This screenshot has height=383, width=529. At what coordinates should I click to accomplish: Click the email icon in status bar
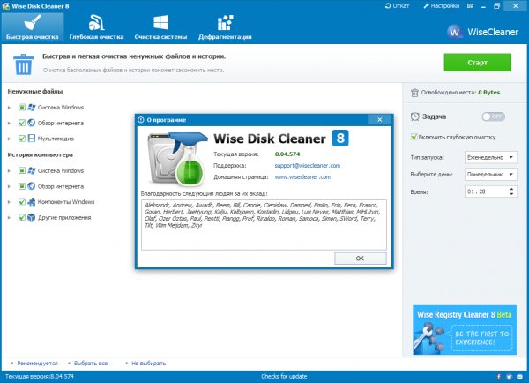[x=520, y=377]
